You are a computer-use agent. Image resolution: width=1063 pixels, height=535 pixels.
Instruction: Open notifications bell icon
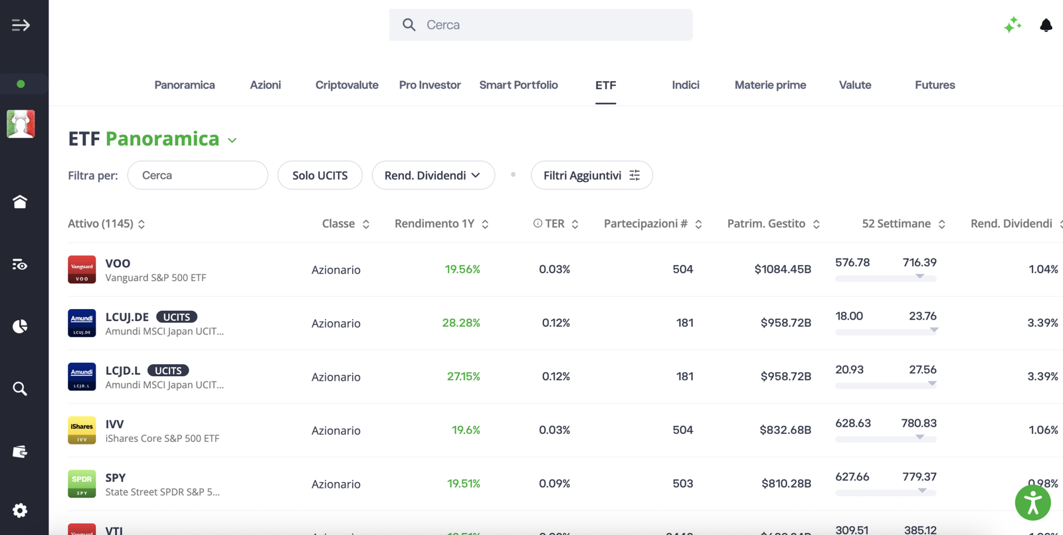[1046, 25]
